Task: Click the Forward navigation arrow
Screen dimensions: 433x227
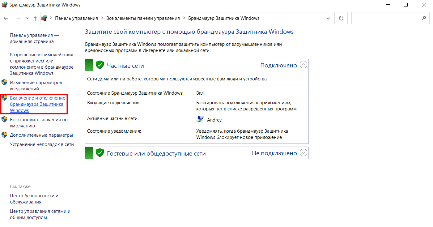Action: 18,18
